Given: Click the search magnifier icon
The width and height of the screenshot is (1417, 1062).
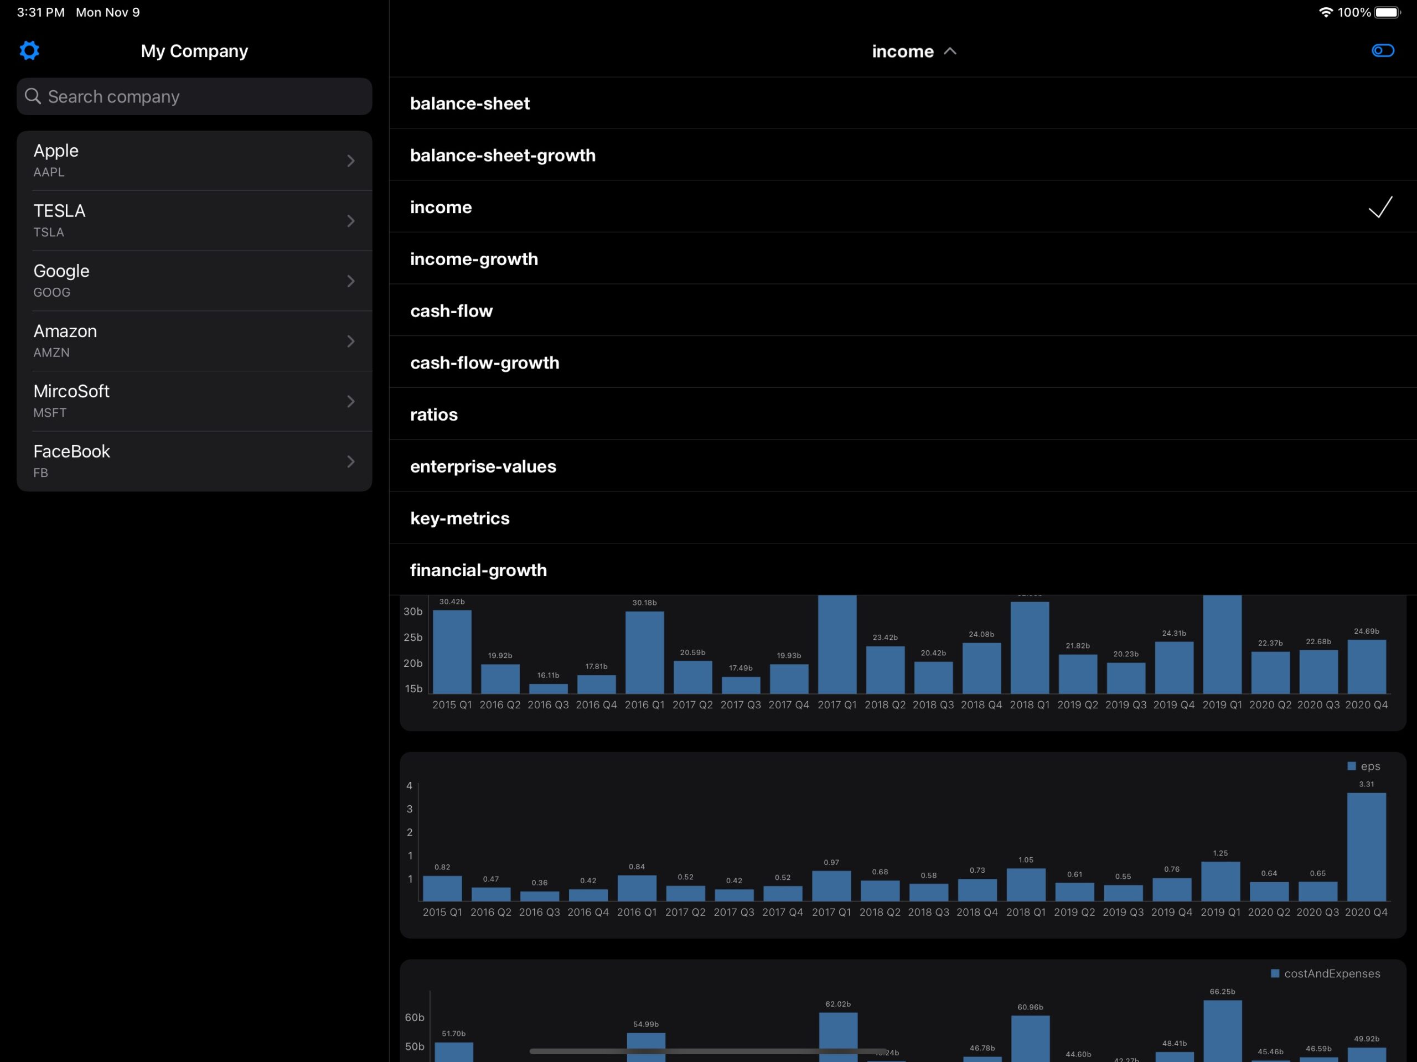Looking at the screenshot, I should click(33, 96).
